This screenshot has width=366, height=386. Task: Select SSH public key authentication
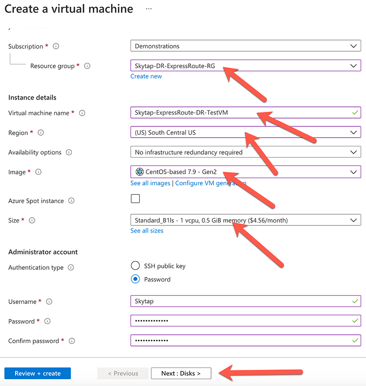coord(135,265)
